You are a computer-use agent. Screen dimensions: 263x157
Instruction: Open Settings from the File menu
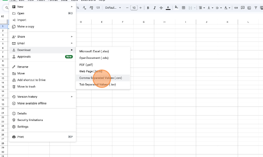pyautogui.click(x=43, y=127)
